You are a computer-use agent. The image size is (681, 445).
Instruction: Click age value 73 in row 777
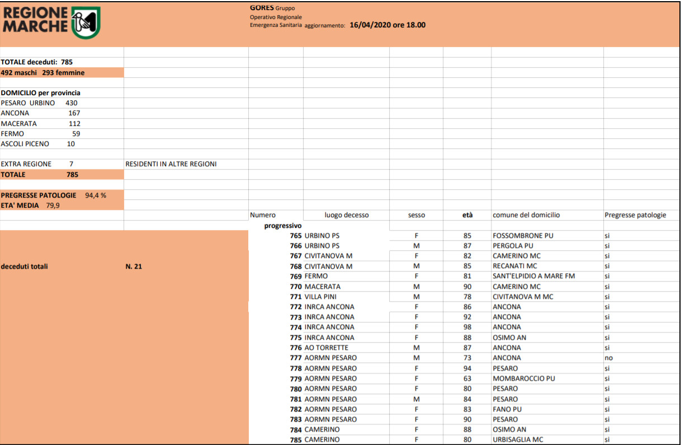[467, 358]
